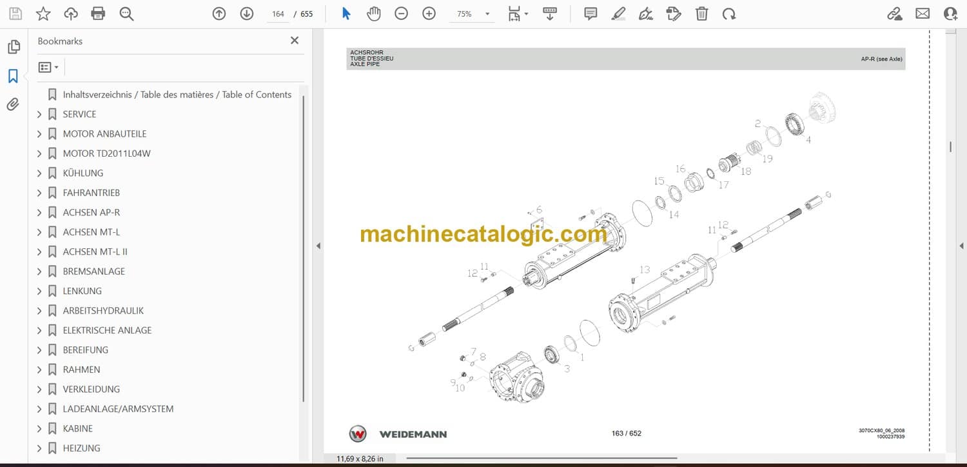The image size is (967, 467).
Task: Expand the MOTOR TD2011L04W bookmark
Action: click(x=39, y=154)
